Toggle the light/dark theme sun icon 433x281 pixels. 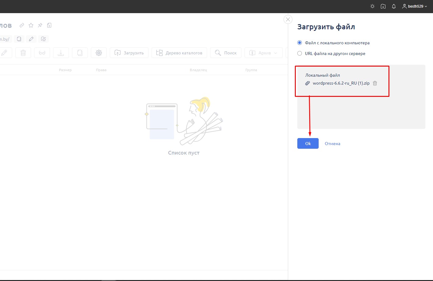[372, 6]
